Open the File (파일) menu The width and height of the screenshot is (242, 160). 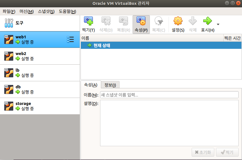click(x=9, y=11)
